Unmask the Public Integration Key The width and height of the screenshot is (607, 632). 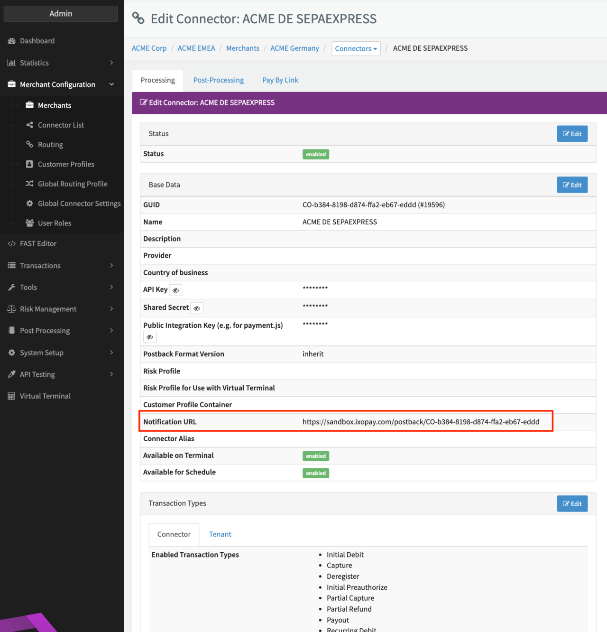(x=150, y=337)
